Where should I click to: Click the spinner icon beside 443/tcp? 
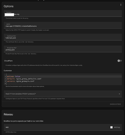(x=111, y=127)
